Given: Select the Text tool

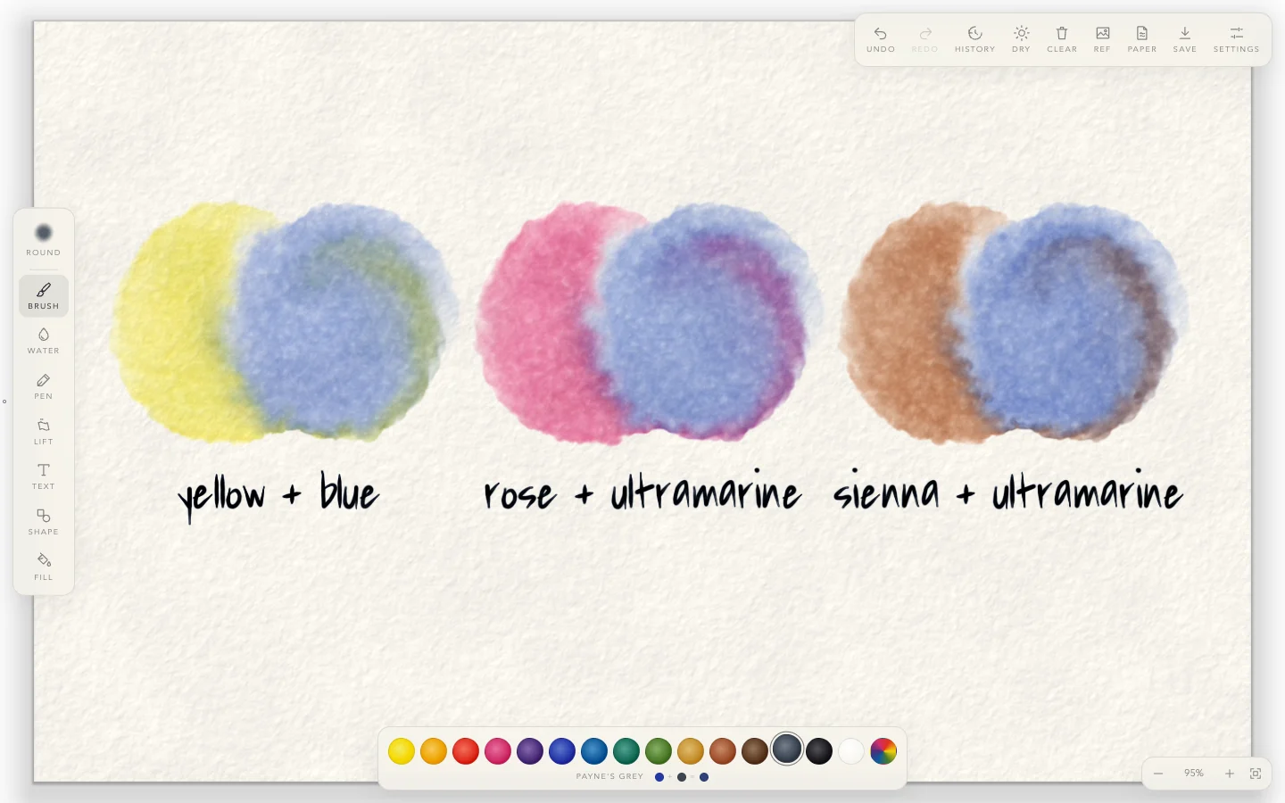Looking at the screenshot, I should click(43, 476).
